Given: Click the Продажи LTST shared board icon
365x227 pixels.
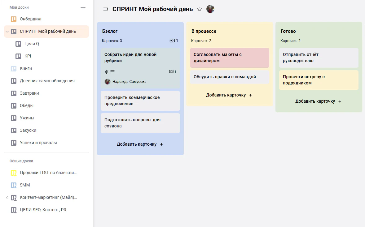Looking at the screenshot, I should coord(14,173).
